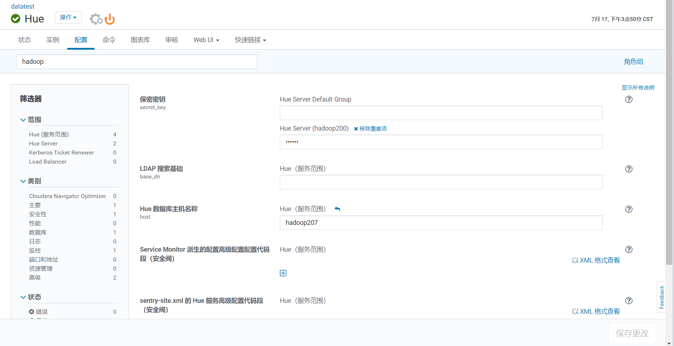Filter by Kerberos Ticket Renewer scope
Screen dimensions: 674x346
(61, 153)
